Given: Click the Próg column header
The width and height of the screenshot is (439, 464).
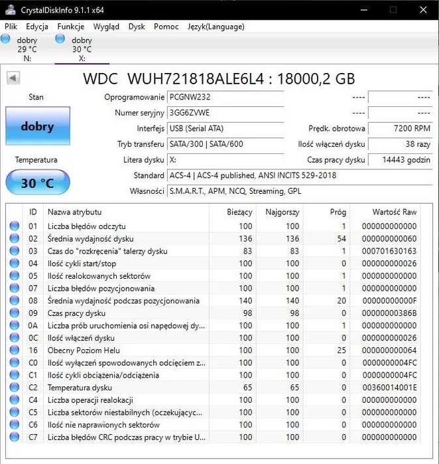Looking at the screenshot, I should [x=326, y=212].
